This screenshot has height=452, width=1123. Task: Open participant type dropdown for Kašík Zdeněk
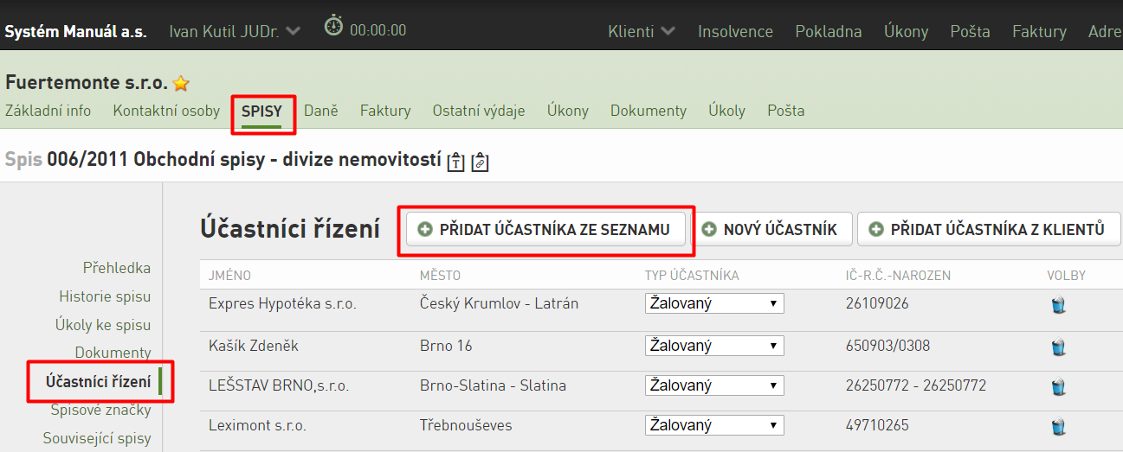tap(714, 346)
